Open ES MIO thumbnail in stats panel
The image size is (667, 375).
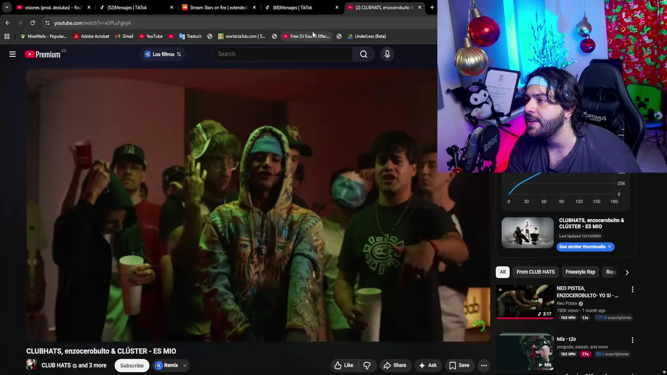pyautogui.click(x=527, y=232)
